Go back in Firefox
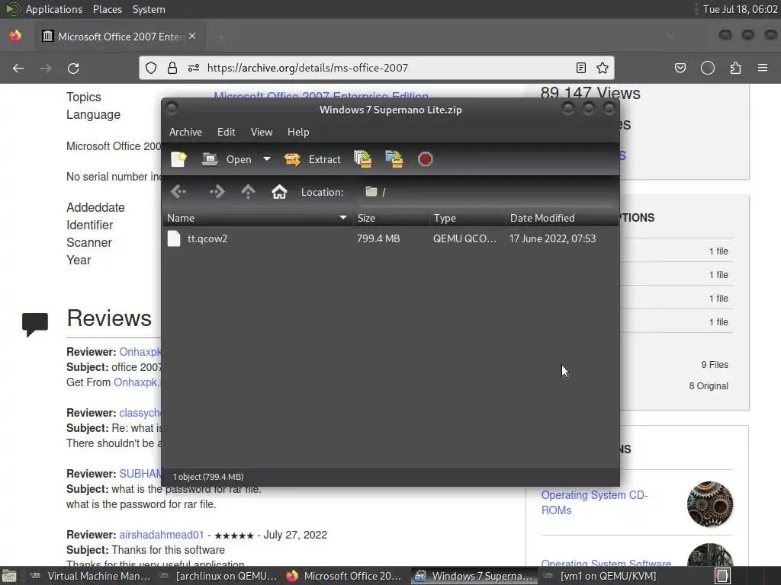The image size is (781, 585). [x=18, y=68]
